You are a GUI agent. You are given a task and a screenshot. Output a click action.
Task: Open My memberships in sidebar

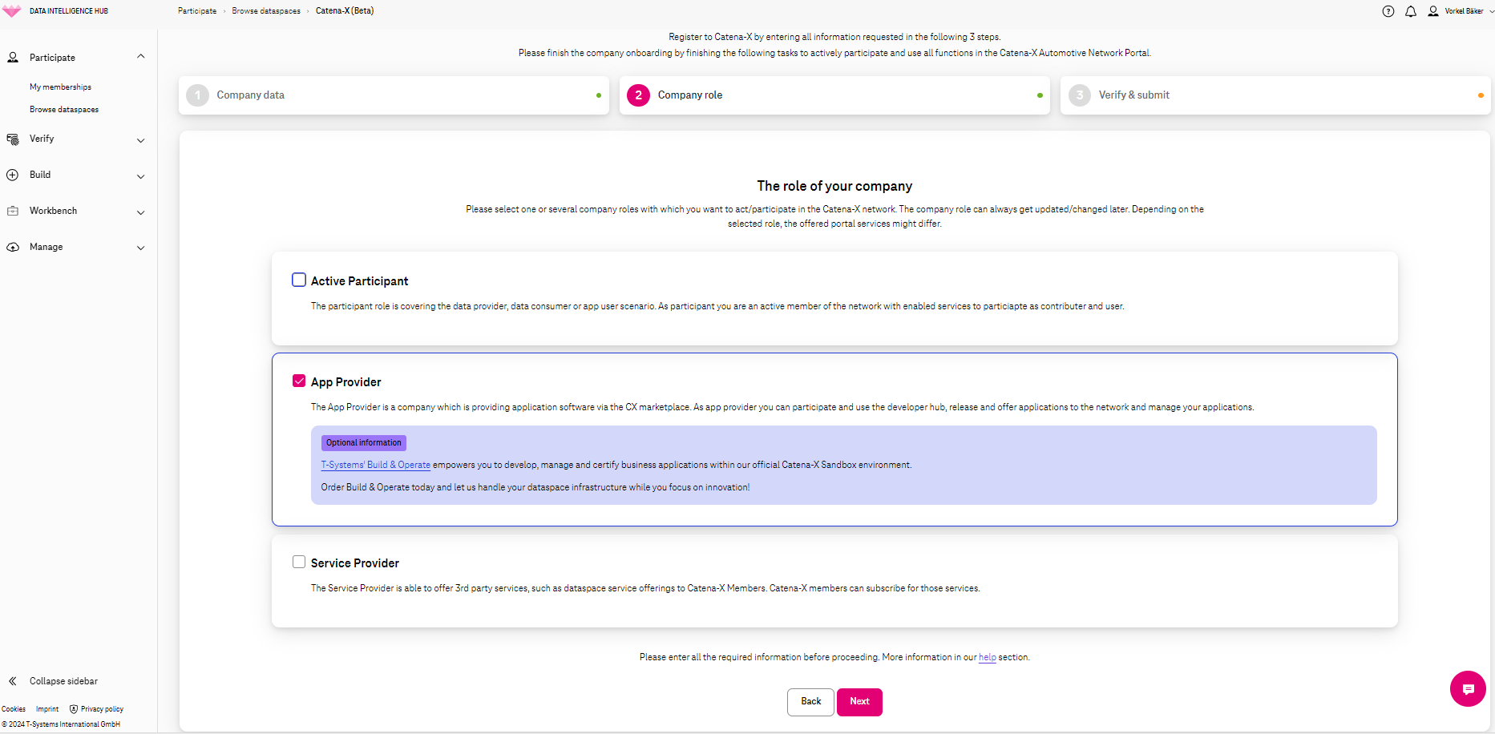(x=61, y=87)
